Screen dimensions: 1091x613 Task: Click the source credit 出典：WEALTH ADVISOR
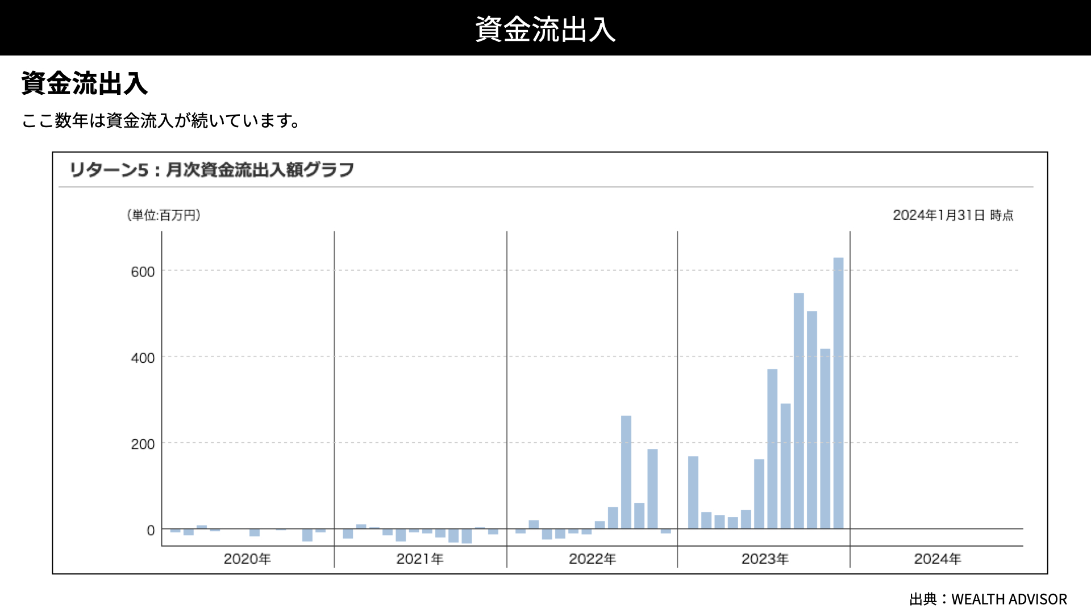tap(988, 599)
